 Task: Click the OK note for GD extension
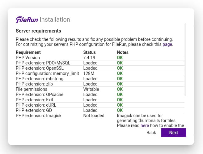120,110
